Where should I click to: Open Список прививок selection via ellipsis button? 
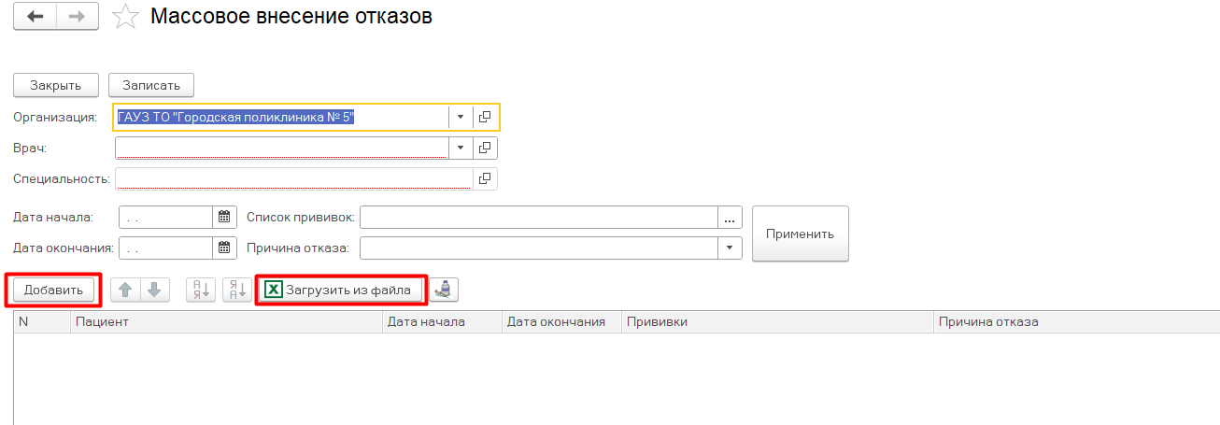(x=730, y=218)
